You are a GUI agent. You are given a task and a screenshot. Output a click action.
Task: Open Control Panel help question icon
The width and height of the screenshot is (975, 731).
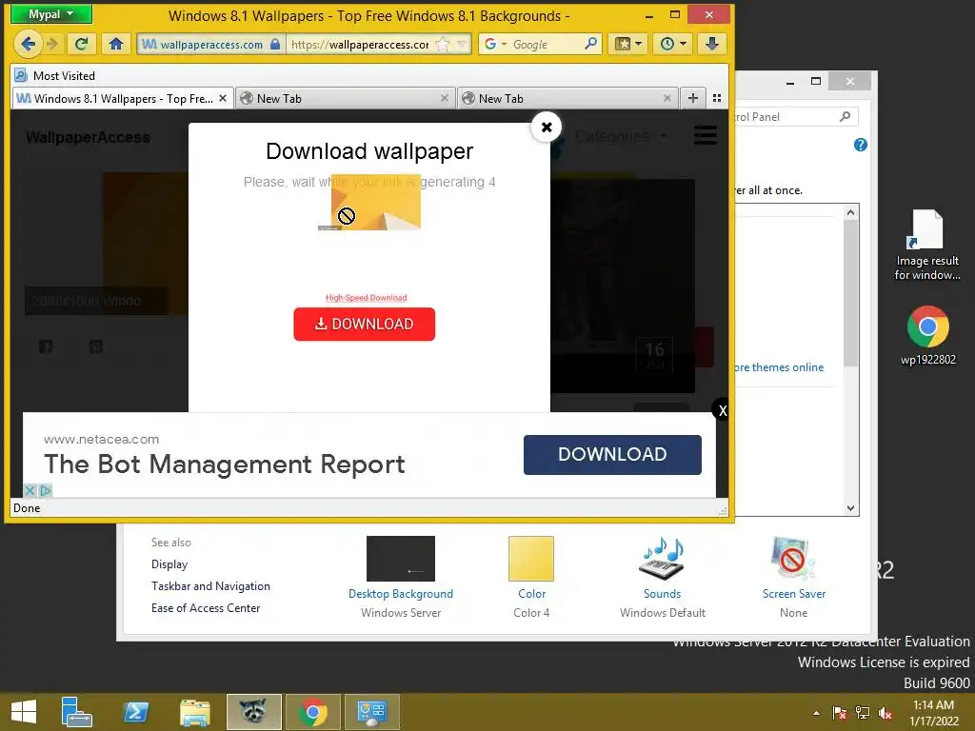(861, 145)
